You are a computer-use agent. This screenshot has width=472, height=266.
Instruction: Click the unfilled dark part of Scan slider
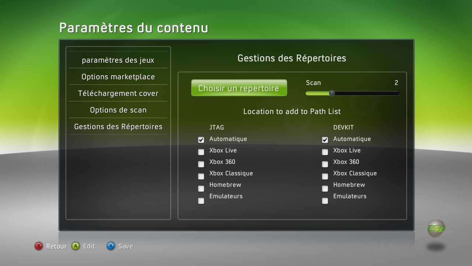coord(367,93)
